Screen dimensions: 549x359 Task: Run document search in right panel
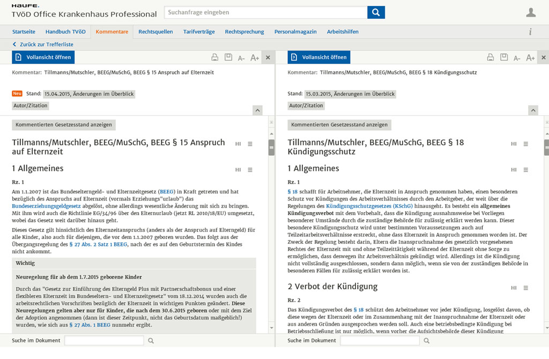click(426, 340)
